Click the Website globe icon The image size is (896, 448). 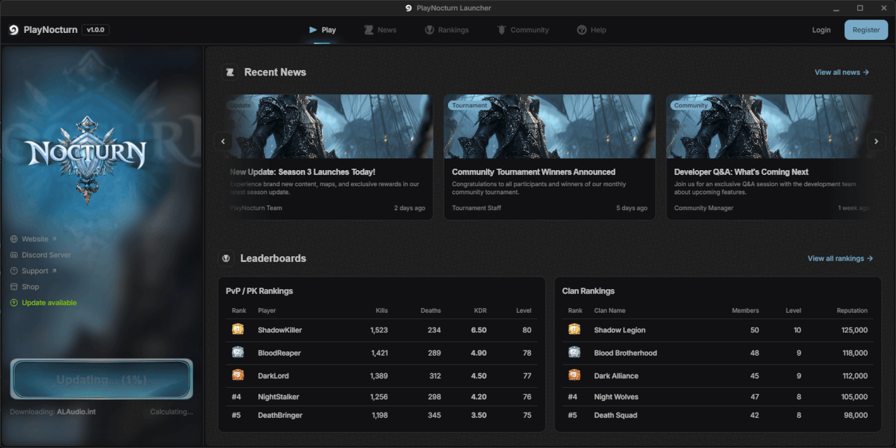click(x=14, y=239)
